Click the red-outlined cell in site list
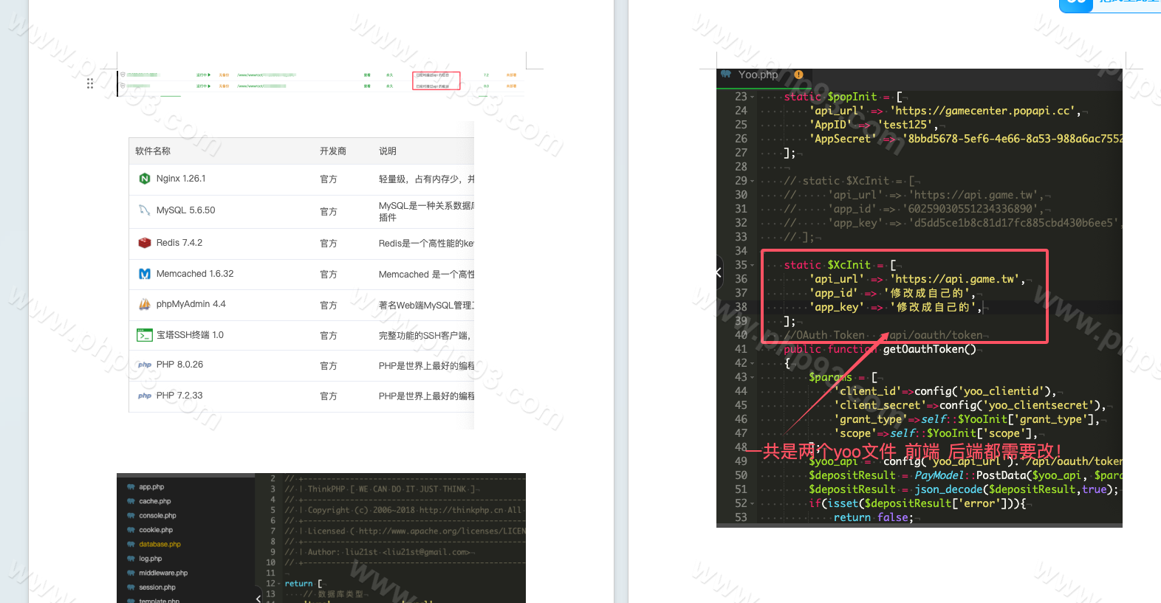Image resolution: width=1161 pixels, height=603 pixels. coord(436,80)
